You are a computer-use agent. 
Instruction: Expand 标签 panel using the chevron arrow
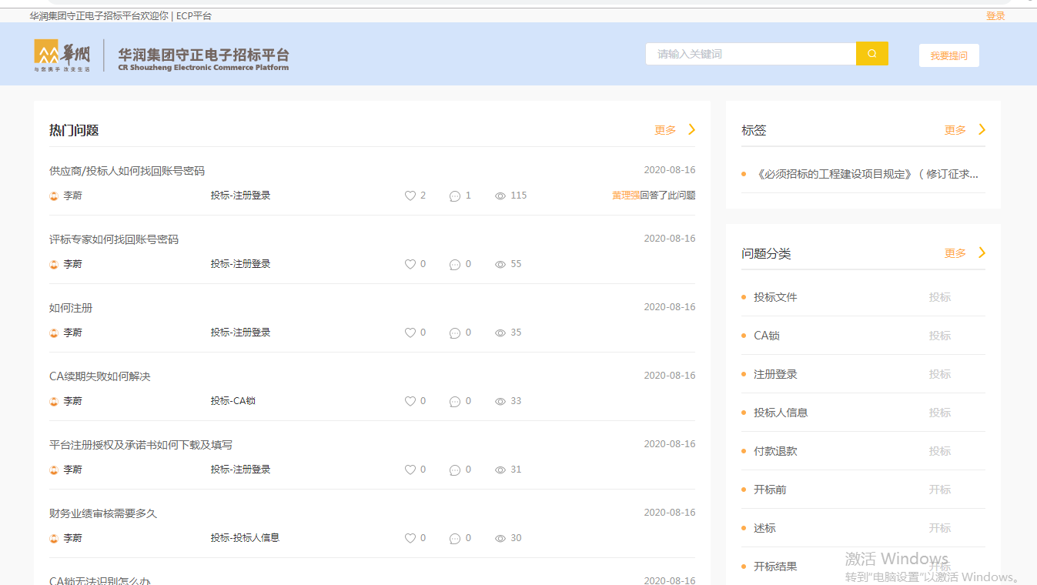[x=982, y=129]
